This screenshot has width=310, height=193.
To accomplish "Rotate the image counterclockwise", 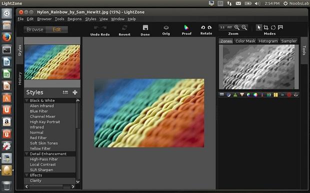I will click(203, 27).
